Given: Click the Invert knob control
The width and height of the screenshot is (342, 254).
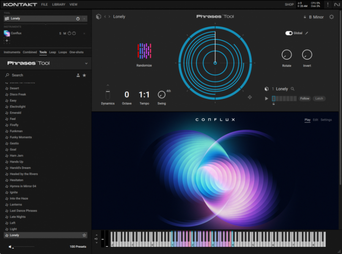Looking at the screenshot, I should point(307,55).
